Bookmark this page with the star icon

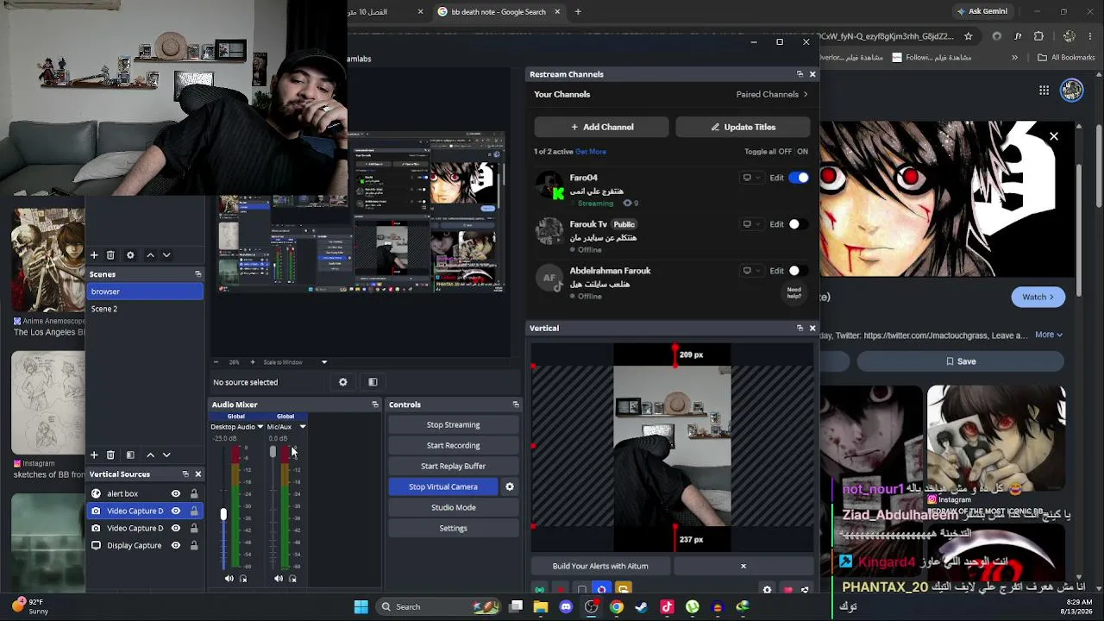pyautogui.click(x=969, y=36)
